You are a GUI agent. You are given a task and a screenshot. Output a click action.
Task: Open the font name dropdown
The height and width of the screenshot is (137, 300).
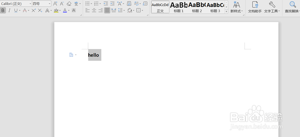[30, 3]
